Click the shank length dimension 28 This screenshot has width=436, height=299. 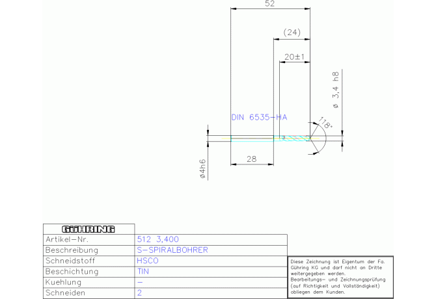click(251, 159)
